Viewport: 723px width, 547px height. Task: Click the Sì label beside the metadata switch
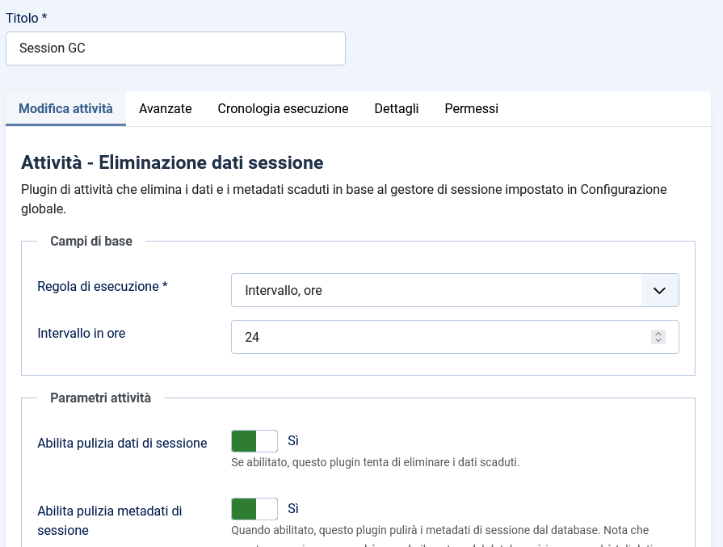[x=293, y=509]
